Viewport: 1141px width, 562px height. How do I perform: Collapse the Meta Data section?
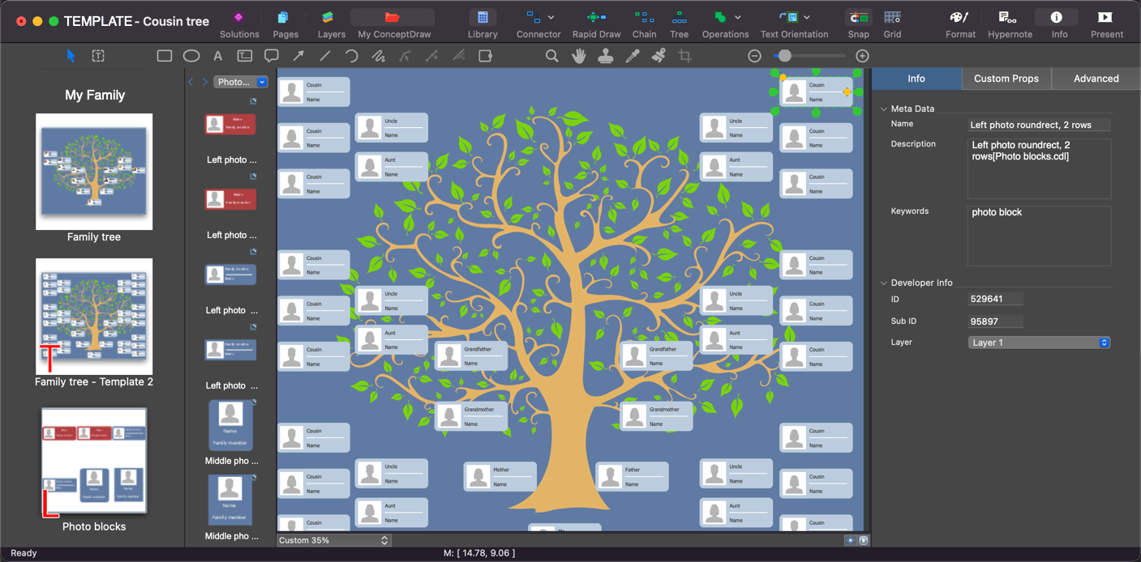click(883, 109)
